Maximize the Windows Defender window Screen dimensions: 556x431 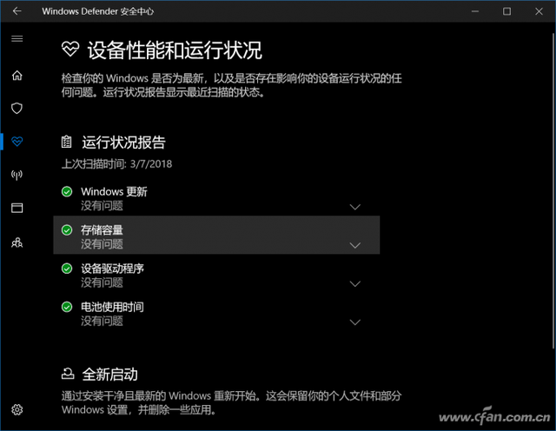coord(506,11)
